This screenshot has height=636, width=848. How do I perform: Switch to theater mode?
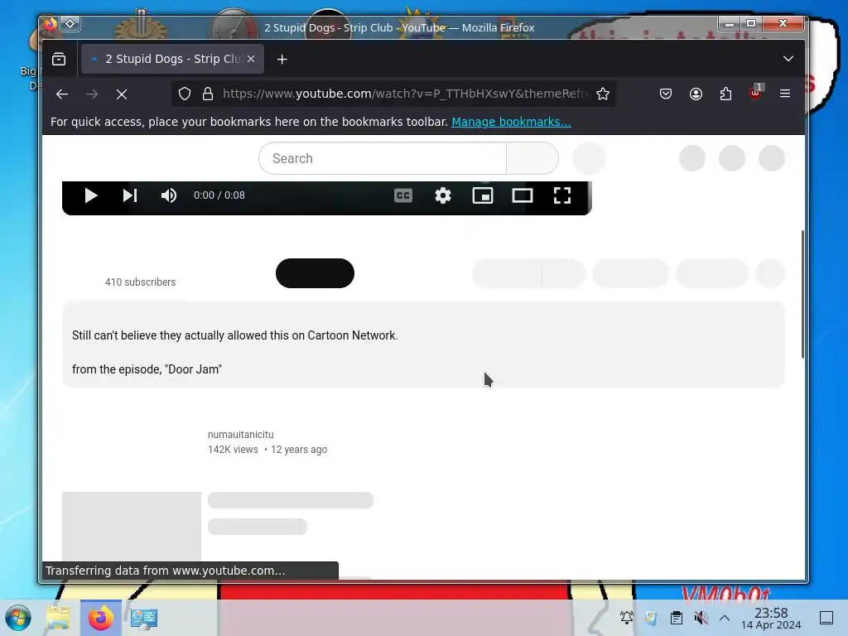pyautogui.click(x=523, y=195)
